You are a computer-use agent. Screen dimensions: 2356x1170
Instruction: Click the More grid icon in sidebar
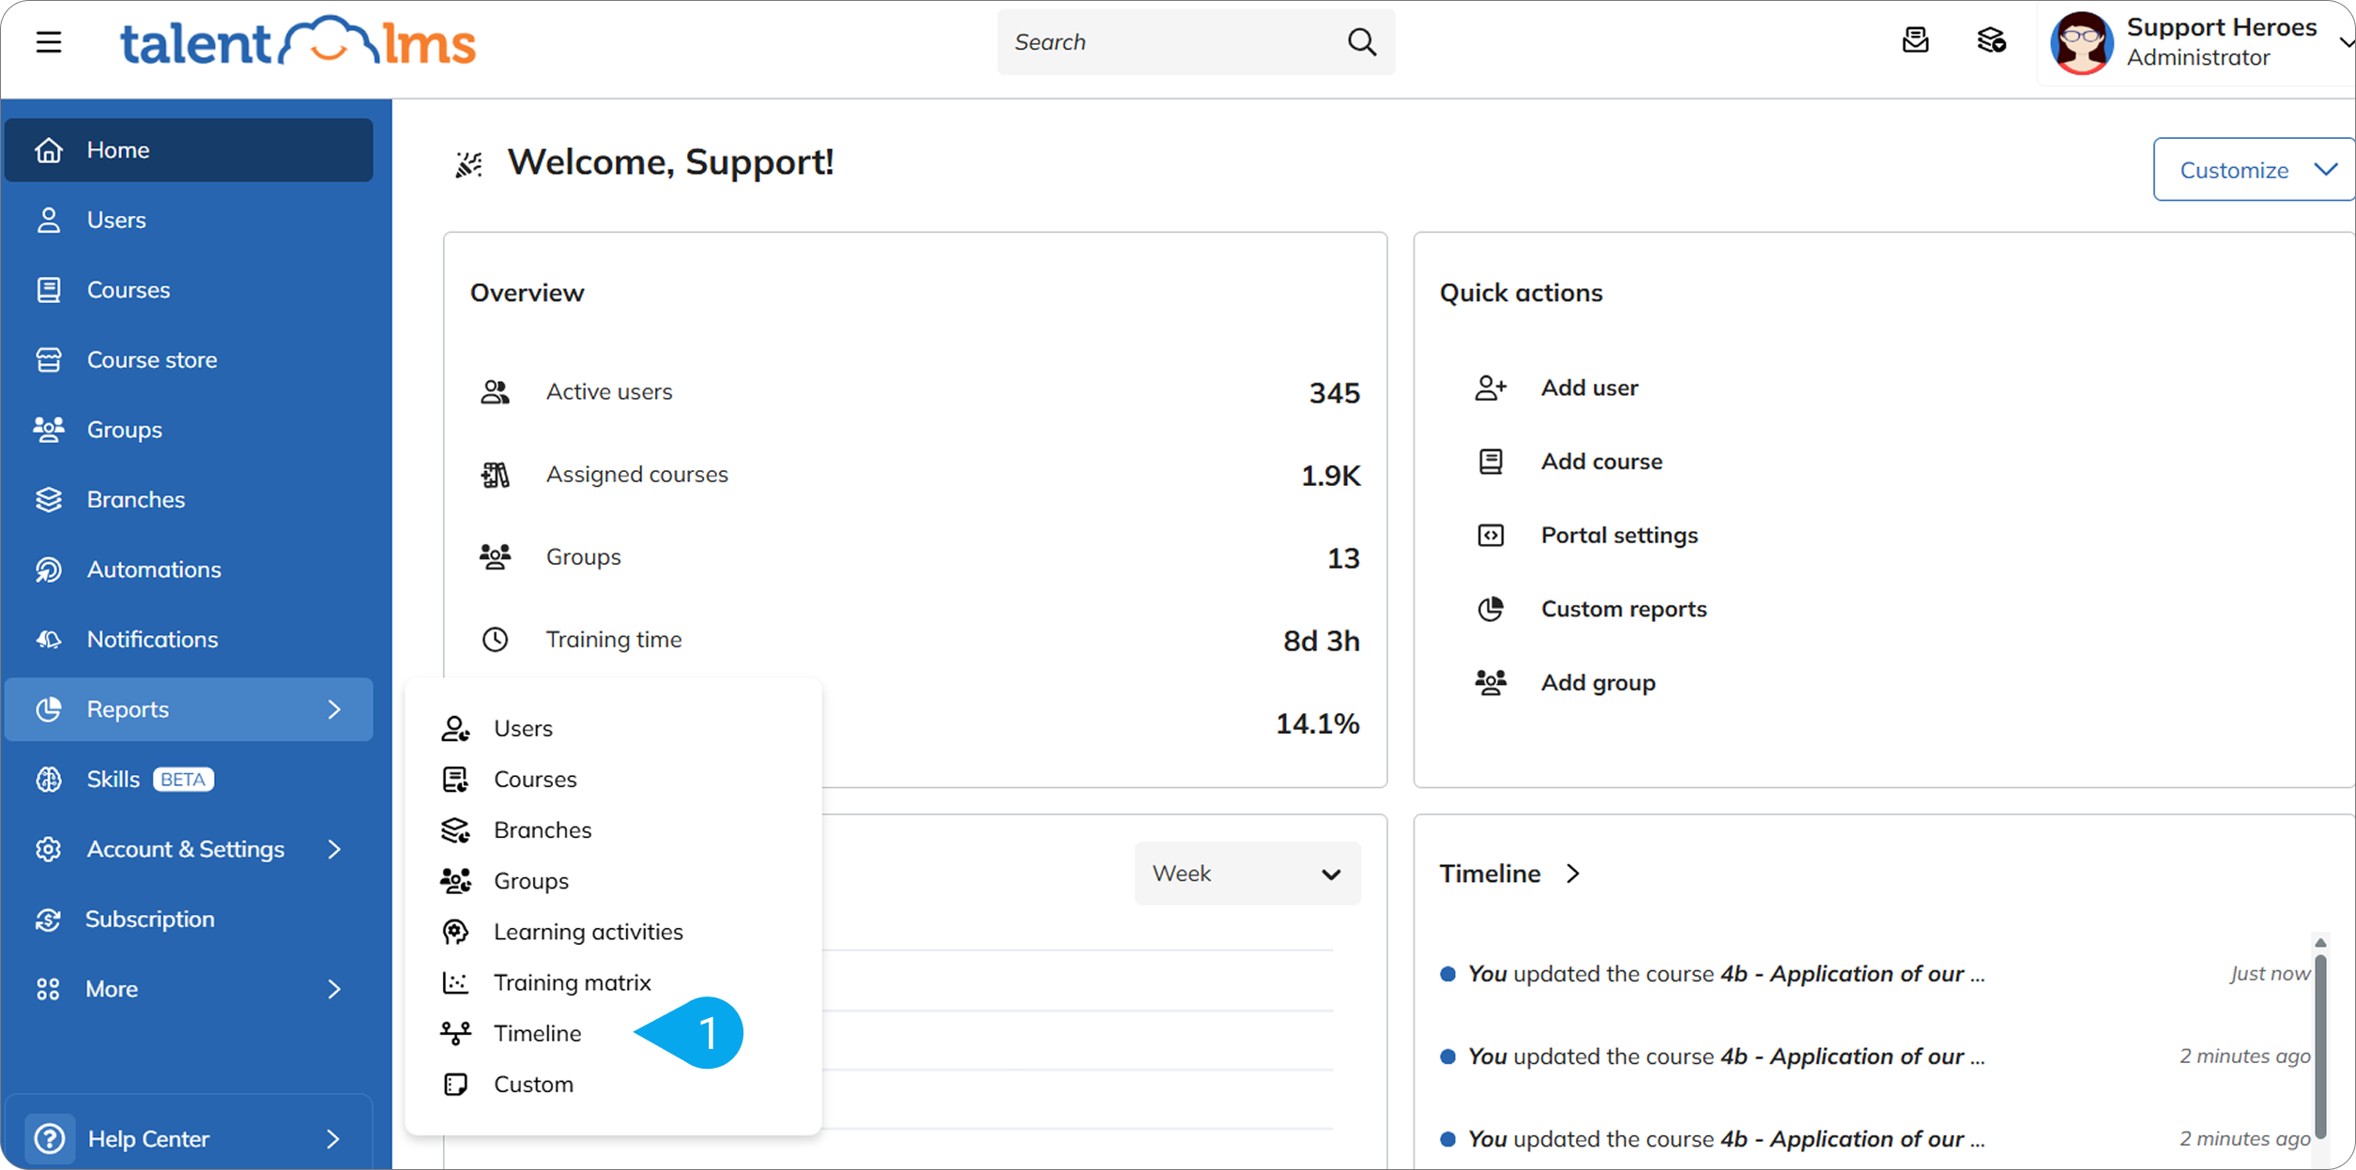pos(48,989)
